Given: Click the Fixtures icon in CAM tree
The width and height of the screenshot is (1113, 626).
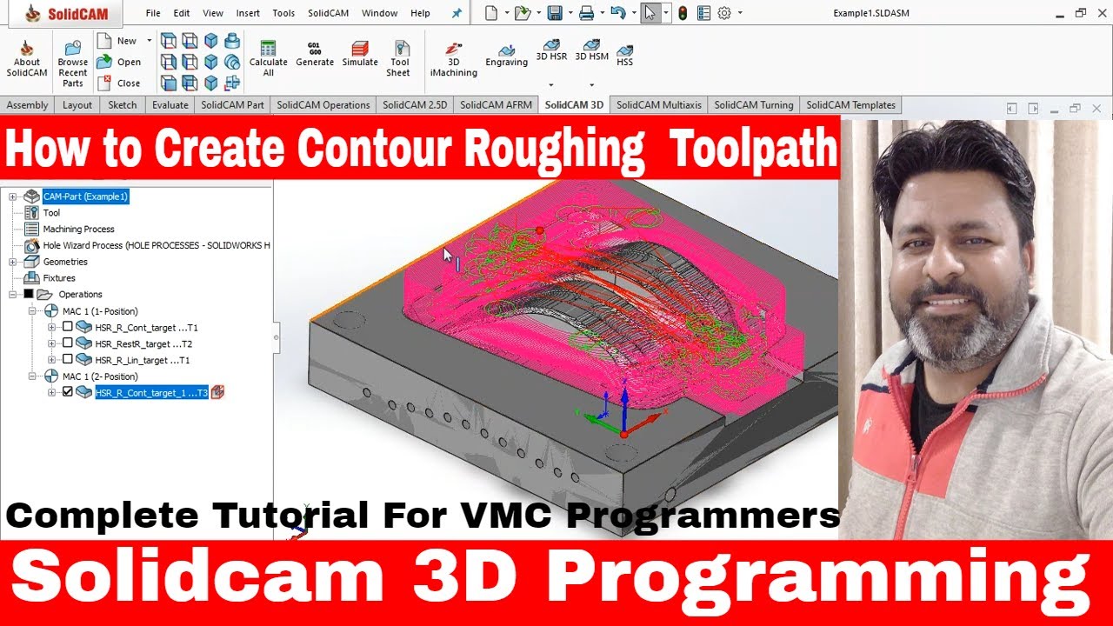Looking at the screenshot, I should click(32, 278).
